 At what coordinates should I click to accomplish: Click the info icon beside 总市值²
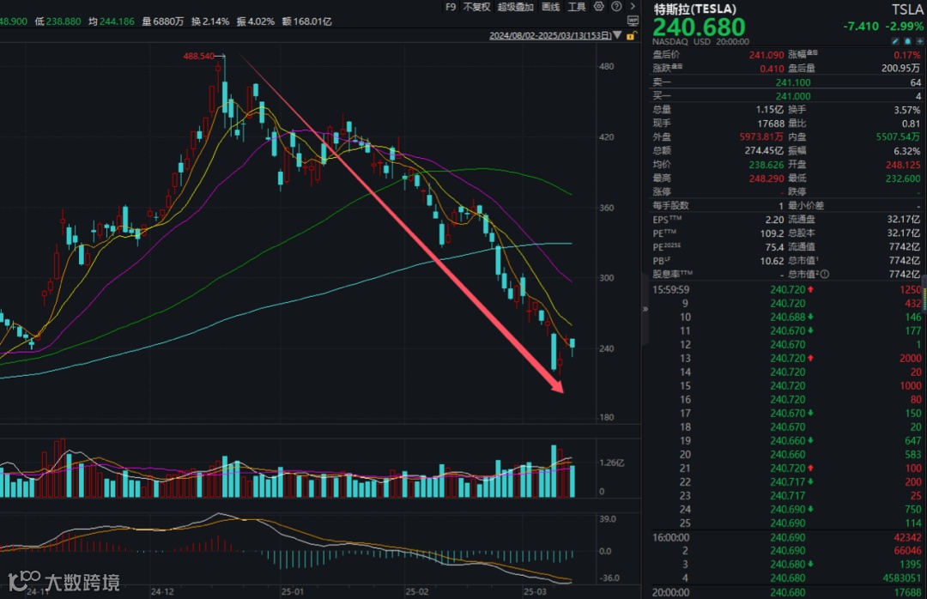click(x=825, y=275)
